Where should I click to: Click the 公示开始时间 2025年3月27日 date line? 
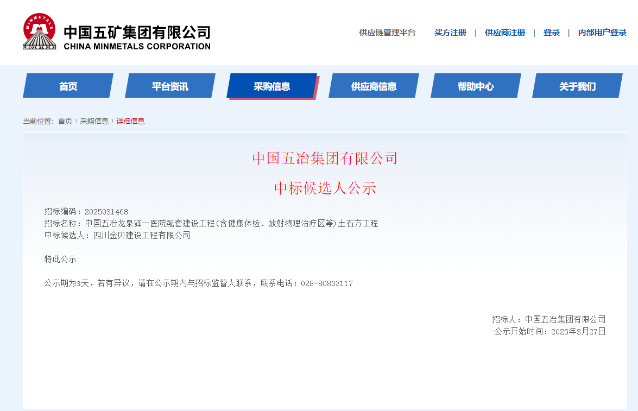pos(550,331)
